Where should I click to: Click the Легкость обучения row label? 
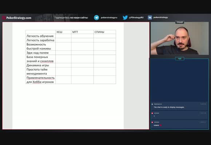tap(40, 36)
